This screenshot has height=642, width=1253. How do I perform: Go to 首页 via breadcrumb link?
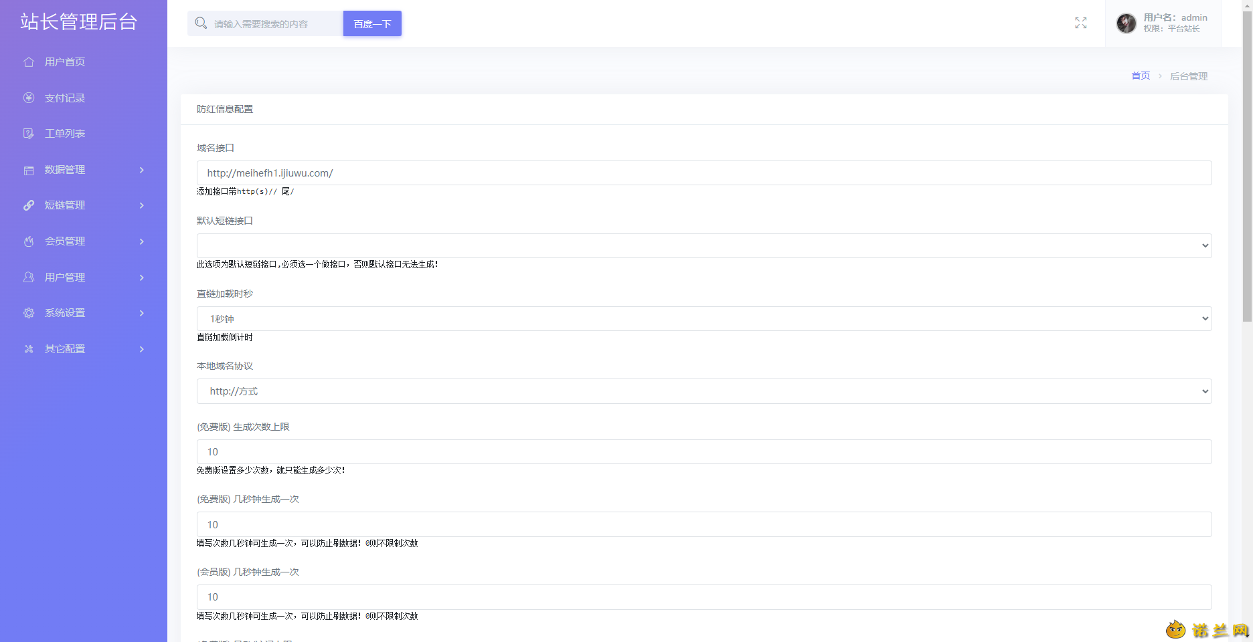point(1141,76)
